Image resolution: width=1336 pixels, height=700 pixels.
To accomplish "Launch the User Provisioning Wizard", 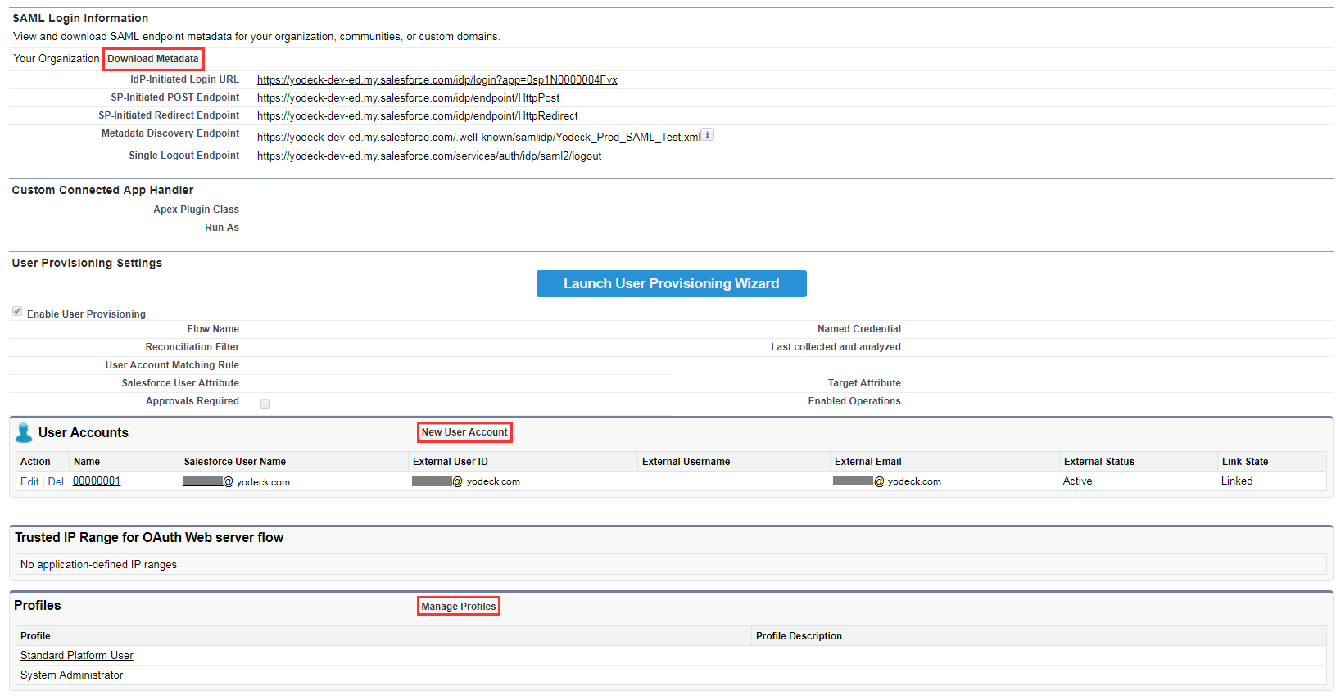I will click(671, 283).
